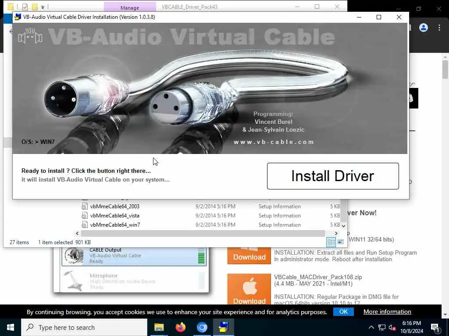Click Explorer horizontal scrollbar right arrow
This screenshot has width=449, height=336.
(336, 234)
